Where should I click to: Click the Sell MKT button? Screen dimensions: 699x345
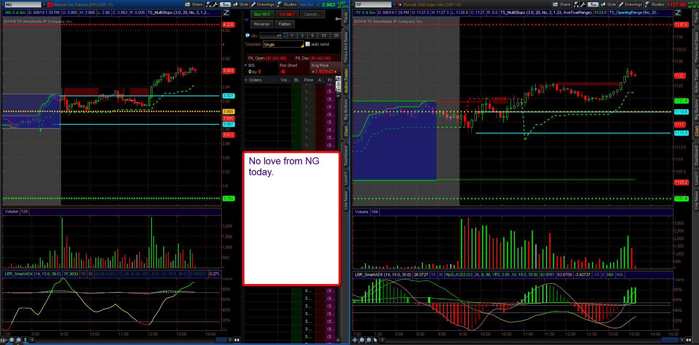coord(287,14)
